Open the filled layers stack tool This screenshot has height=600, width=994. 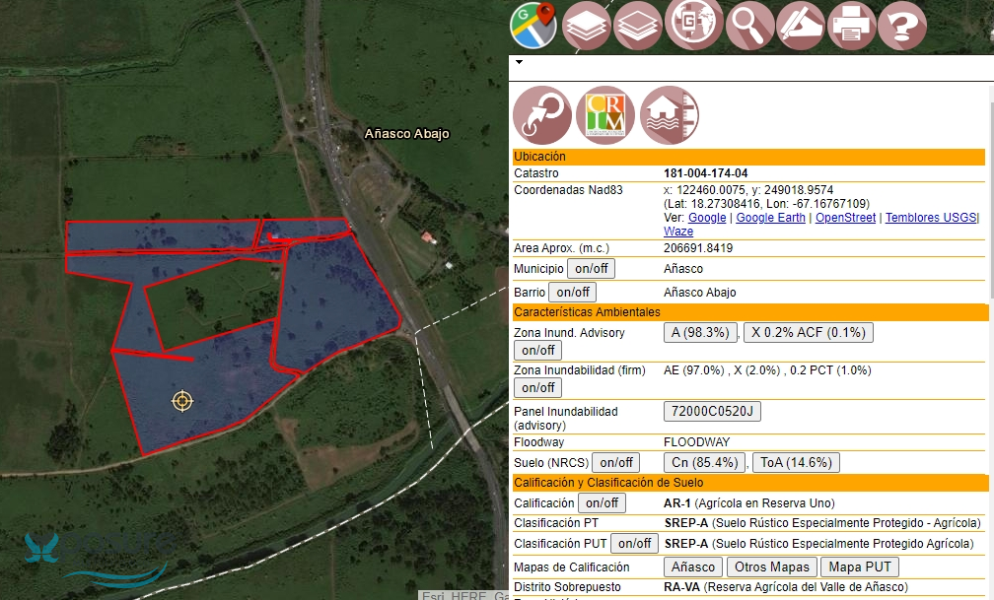[587, 25]
